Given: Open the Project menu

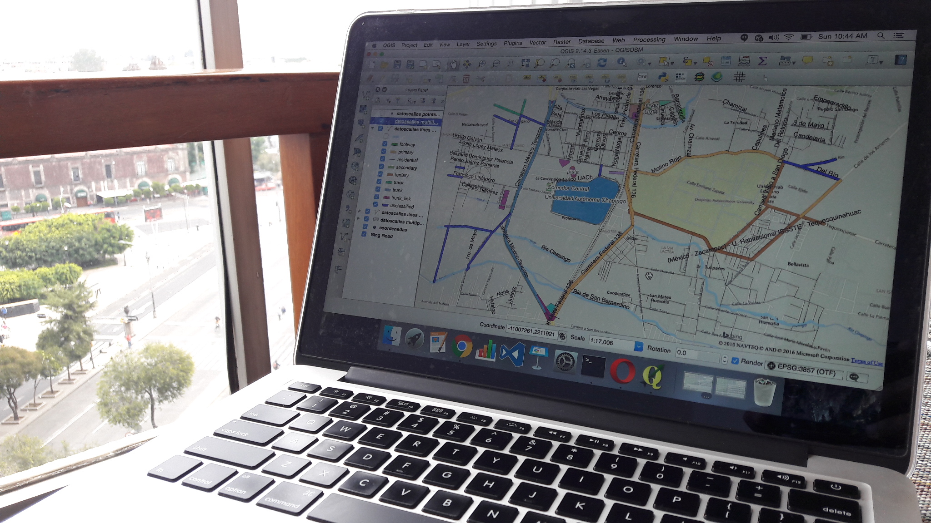Looking at the screenshot, I should (409, 45).
